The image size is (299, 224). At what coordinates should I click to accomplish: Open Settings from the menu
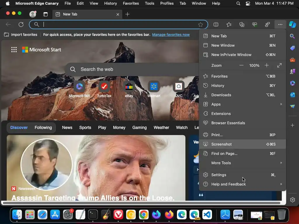pos(243,175)
